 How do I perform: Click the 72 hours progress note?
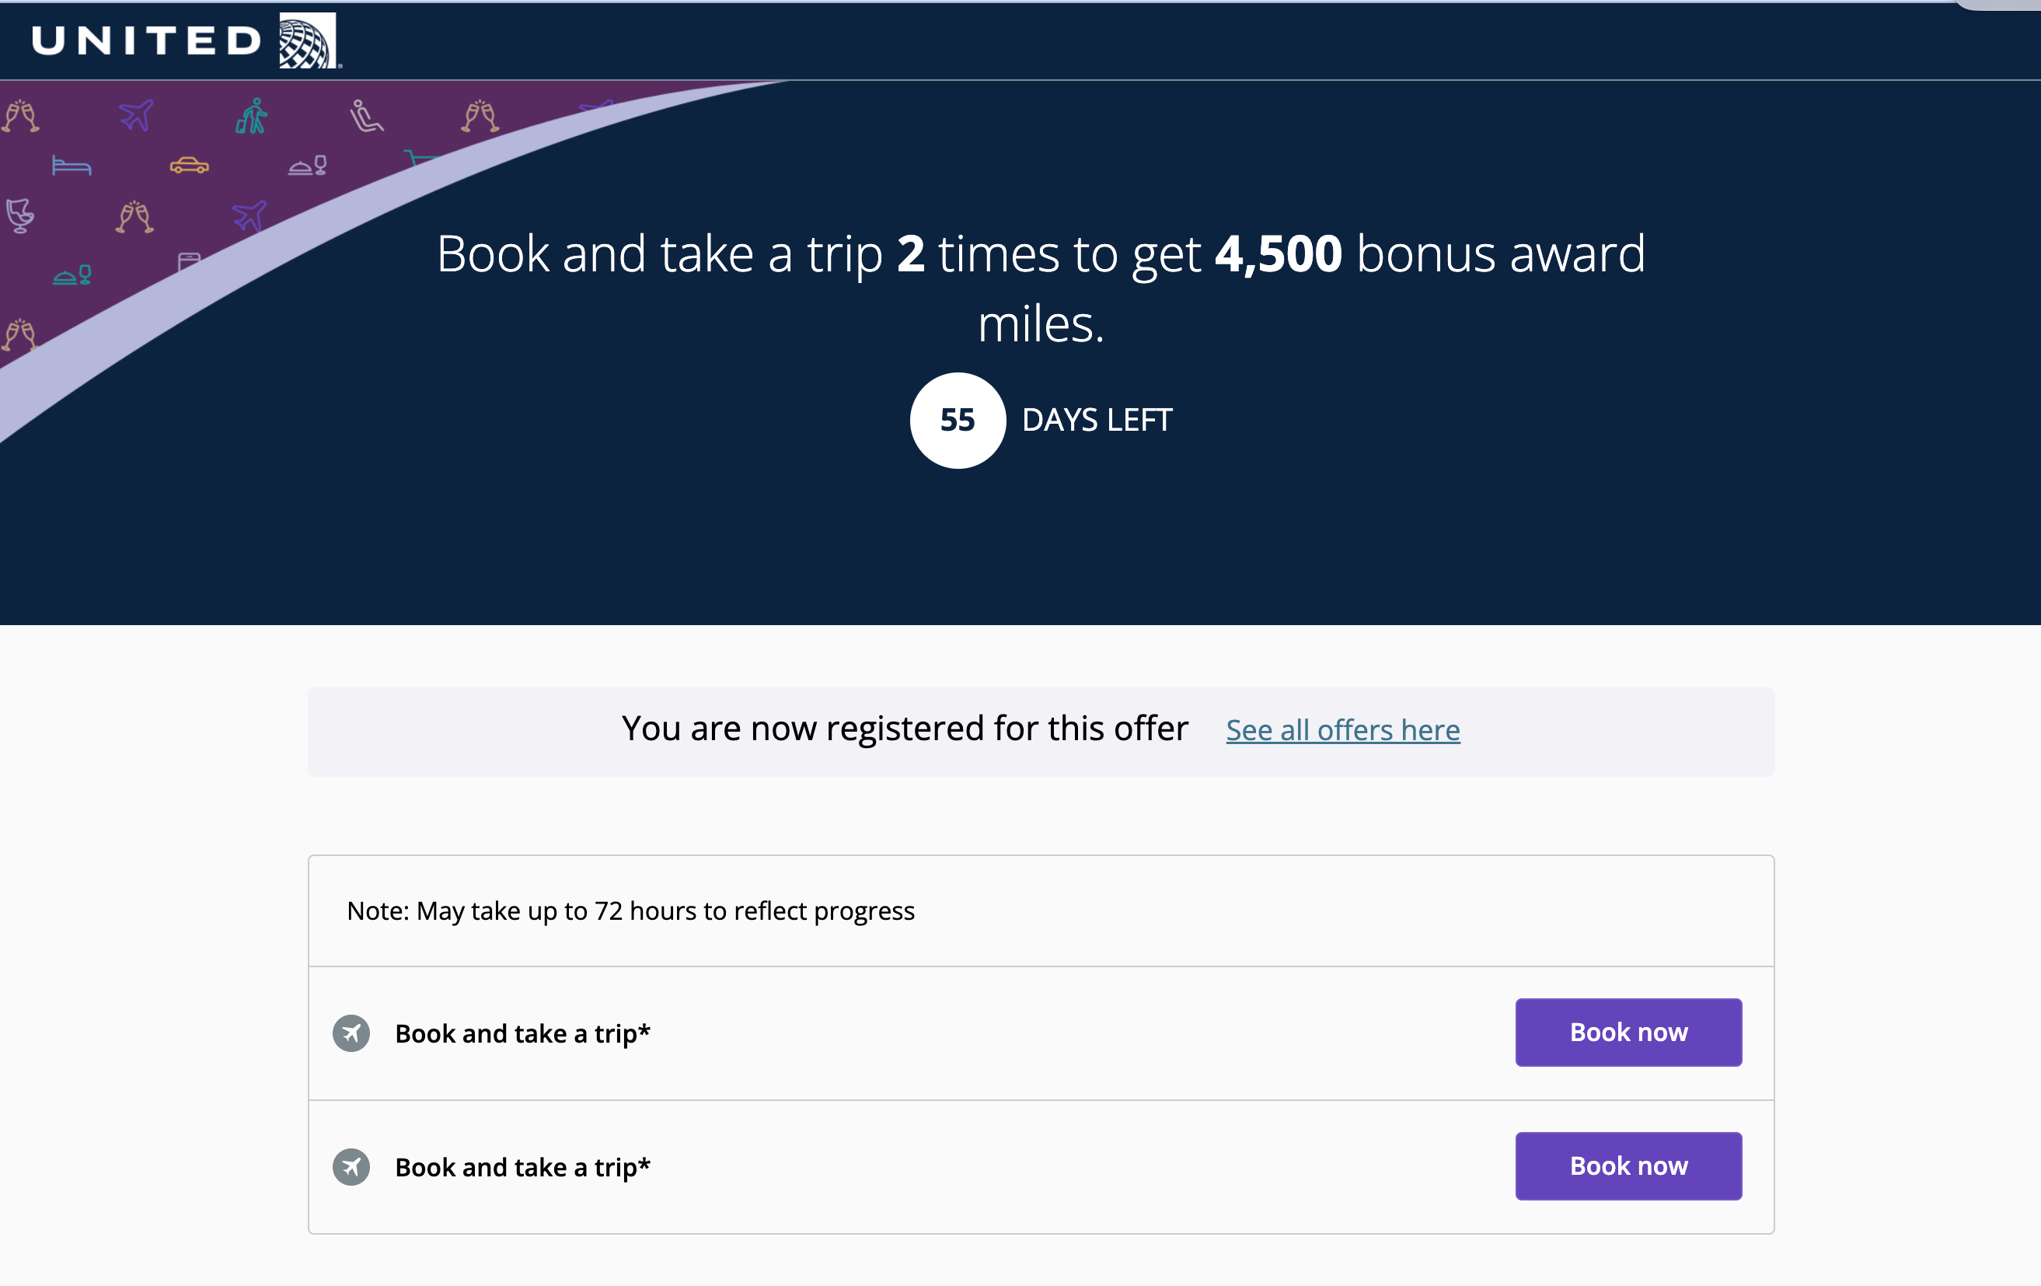630,910
